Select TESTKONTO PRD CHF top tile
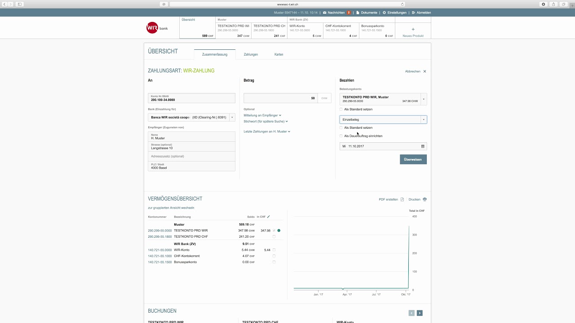 click(x=269, y=31)
